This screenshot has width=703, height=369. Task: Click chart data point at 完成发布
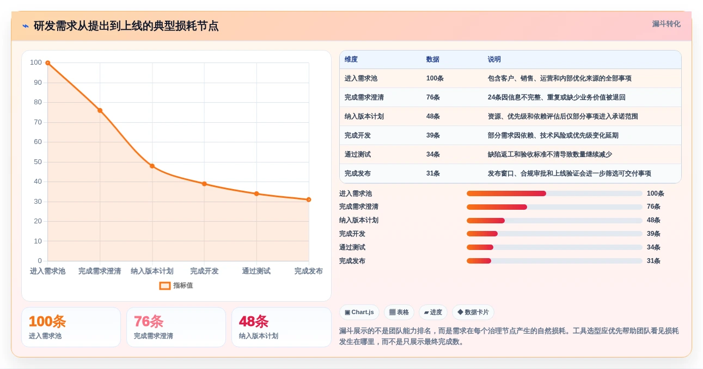coord(309,199)
